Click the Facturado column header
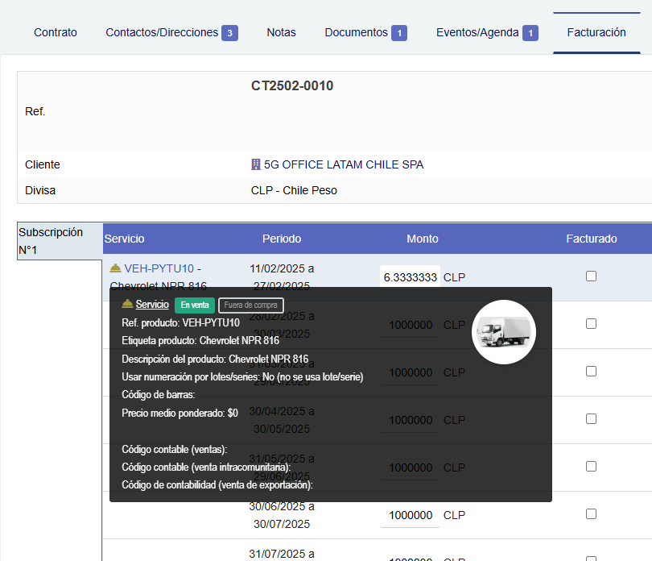Viewport: 652px width, 561px height. [x=591, y=239]
